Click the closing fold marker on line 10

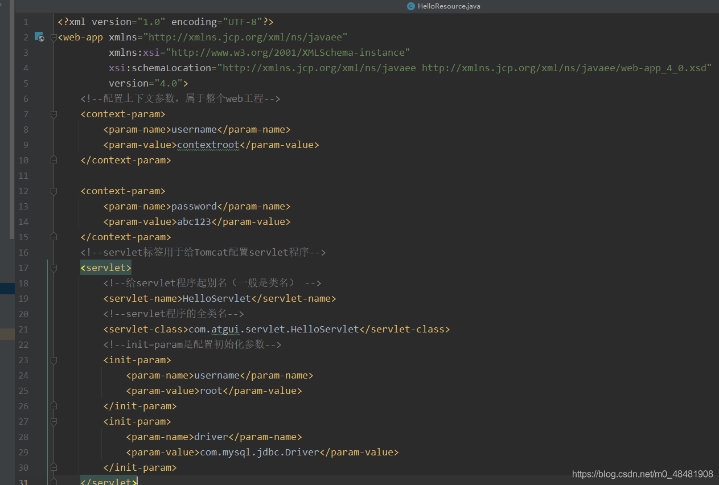pyautogui.click(x=54, y=161)
